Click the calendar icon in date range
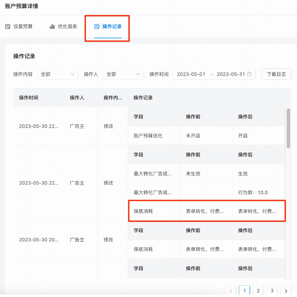Image resolution: width=297 pixels, height=297 pixels. click(250, 74)
